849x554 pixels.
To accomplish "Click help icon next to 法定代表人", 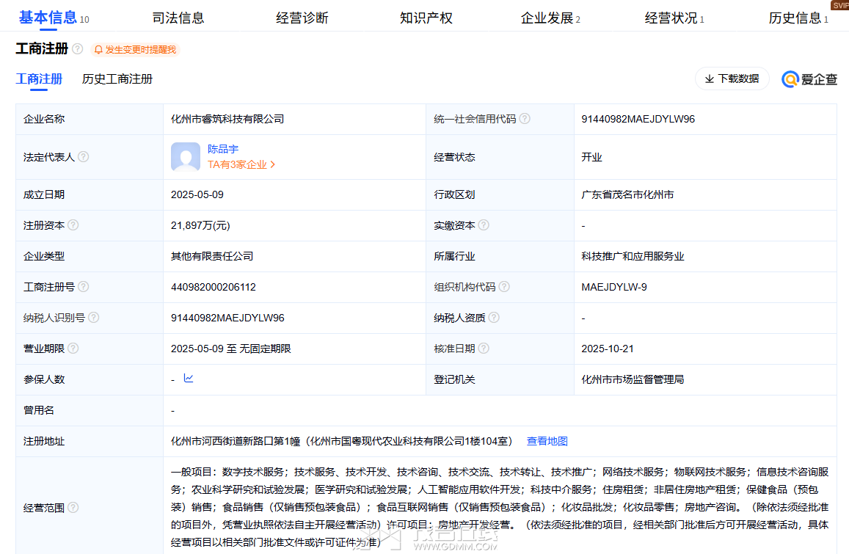I will point(84,157).
